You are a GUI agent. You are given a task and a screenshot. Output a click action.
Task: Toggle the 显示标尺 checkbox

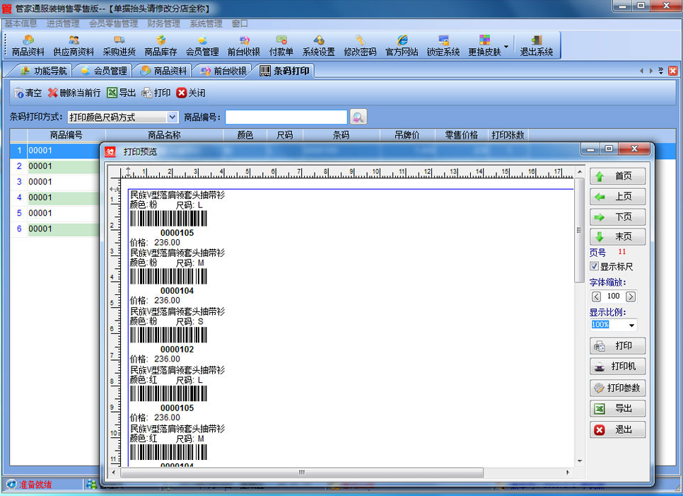point(595,267)
